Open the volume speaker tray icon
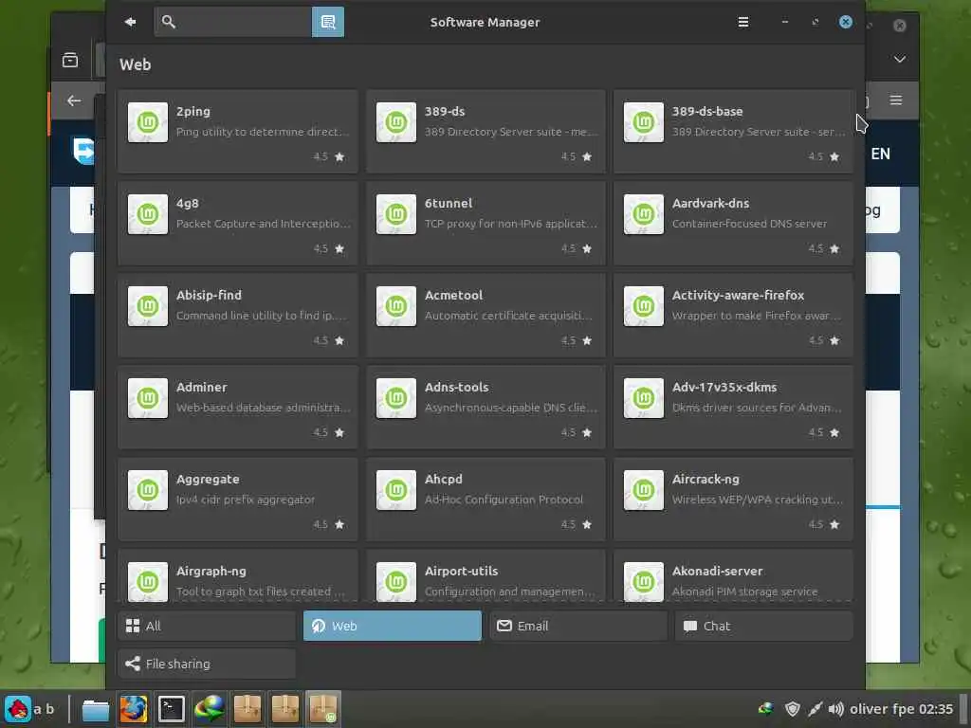 coord(836,709)
